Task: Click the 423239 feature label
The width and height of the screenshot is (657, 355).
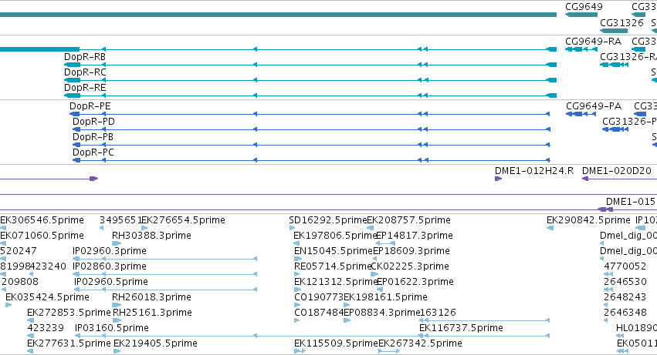Action: (x=46, y=329)
